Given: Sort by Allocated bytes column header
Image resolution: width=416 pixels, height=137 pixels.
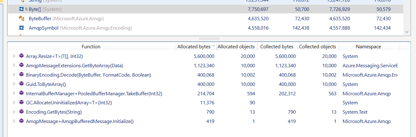Looking at the screenshot, I should tap(194, 47).
